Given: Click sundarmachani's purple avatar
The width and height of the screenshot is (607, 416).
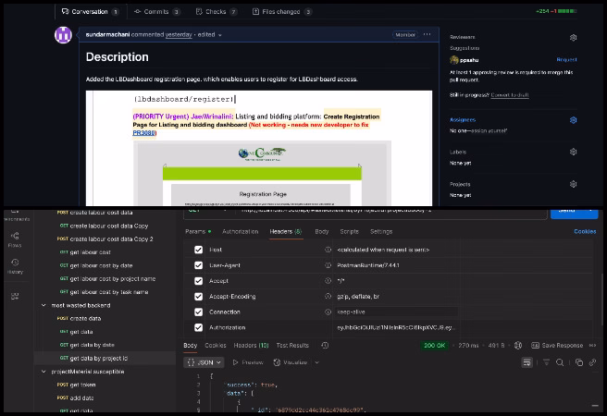Looking at the screenshot, I should [63, 35].
